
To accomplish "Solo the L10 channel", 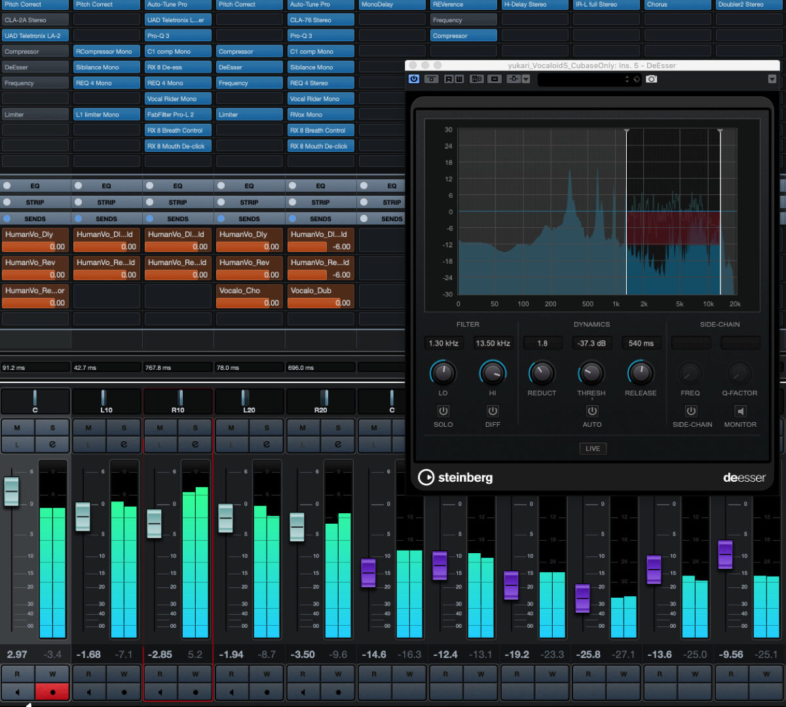I will 124,427.
